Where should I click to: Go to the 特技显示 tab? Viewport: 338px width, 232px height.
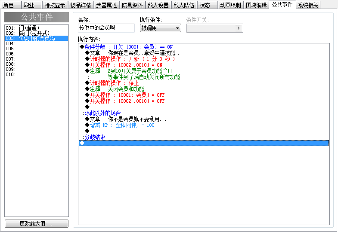pyautogui.click(x=55, y=5)
